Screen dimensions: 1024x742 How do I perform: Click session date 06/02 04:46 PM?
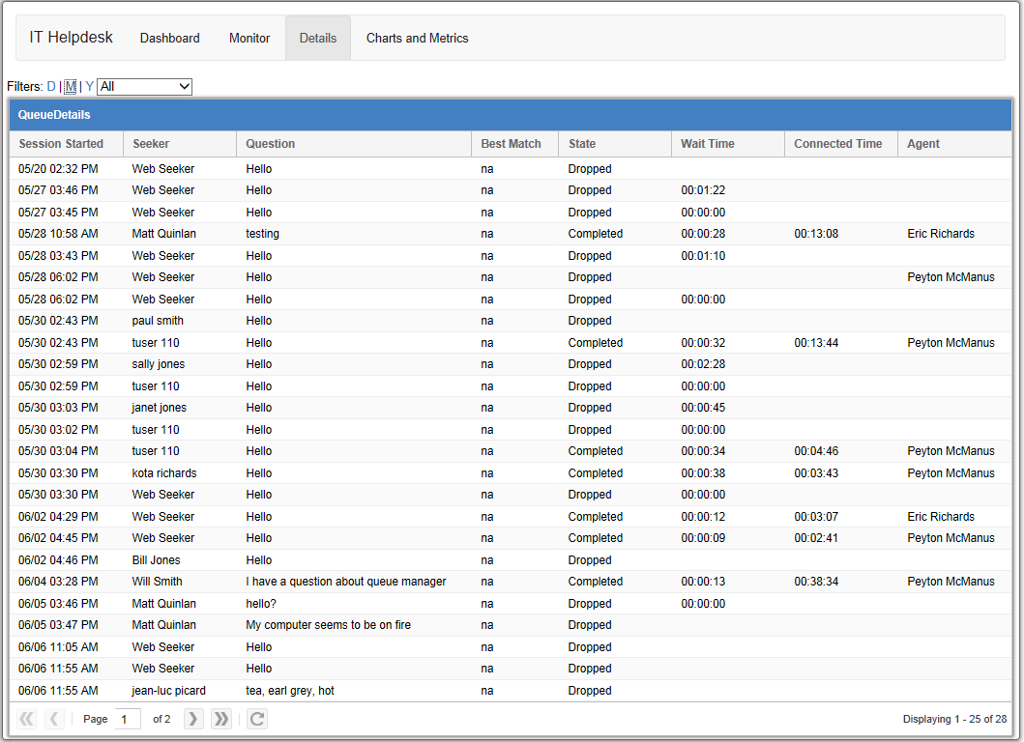tap(58, 560)
